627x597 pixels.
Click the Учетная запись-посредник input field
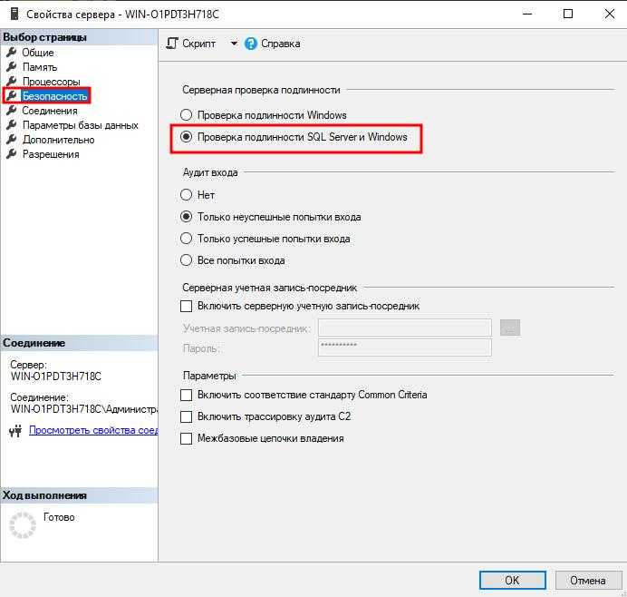click(x=405, y=328)
